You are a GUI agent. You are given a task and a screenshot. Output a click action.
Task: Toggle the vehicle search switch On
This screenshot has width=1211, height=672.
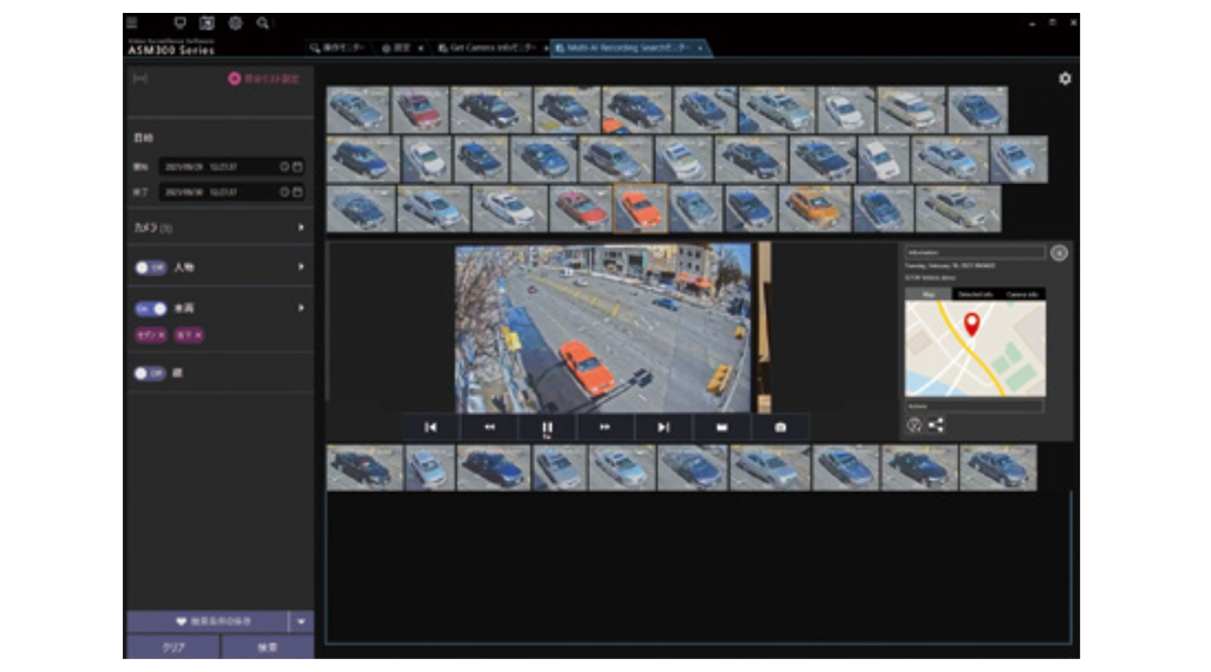[150, 308]
